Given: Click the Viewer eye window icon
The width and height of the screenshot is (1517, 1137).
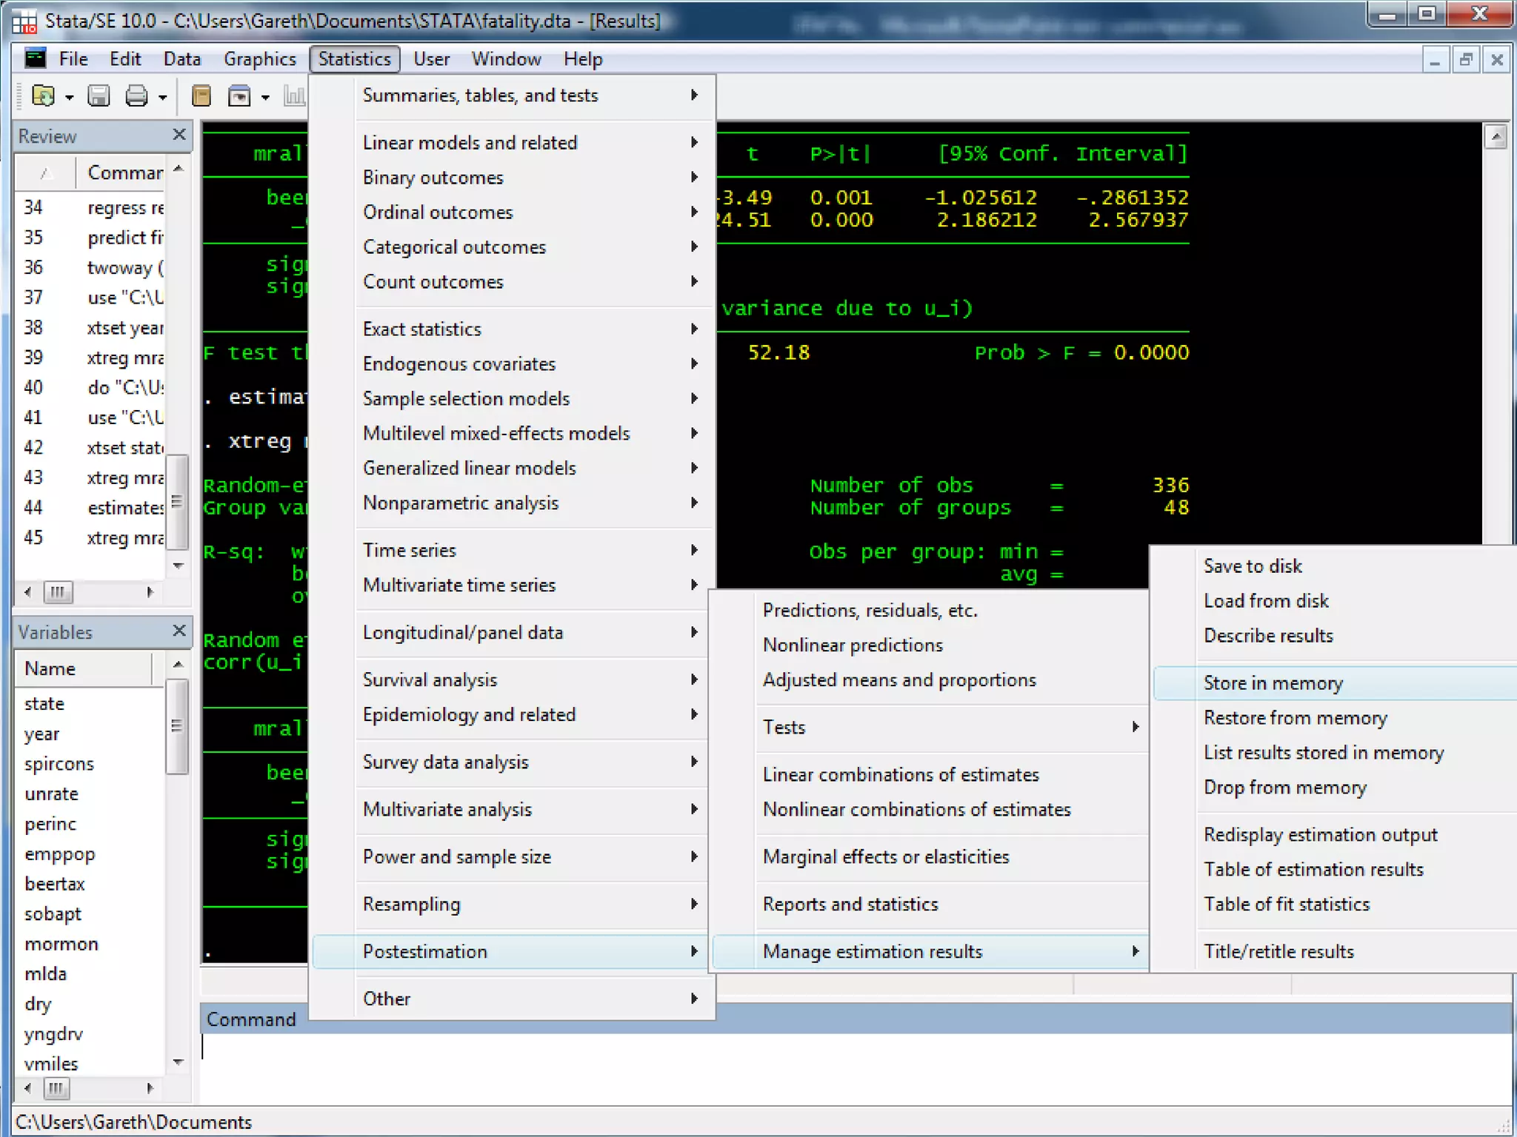Looking at the screenshot, I should pyautogui.click(x=239, y=95).
